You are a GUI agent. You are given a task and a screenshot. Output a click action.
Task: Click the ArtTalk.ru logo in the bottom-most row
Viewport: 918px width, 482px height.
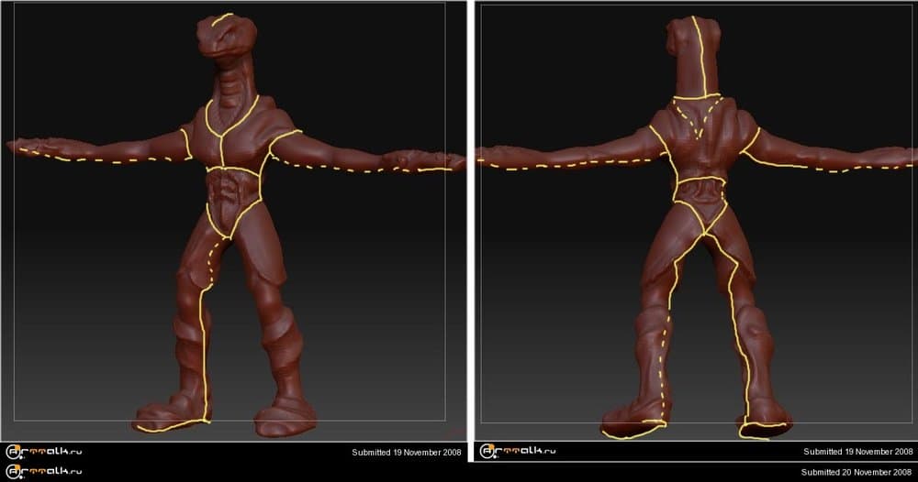42,471
